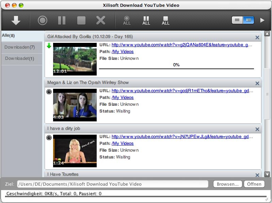The height and width of the screenshot is (203, 272).
Task: Open My Videos path for dirty job
Action: pyautogui.click(x=123, y=143)
